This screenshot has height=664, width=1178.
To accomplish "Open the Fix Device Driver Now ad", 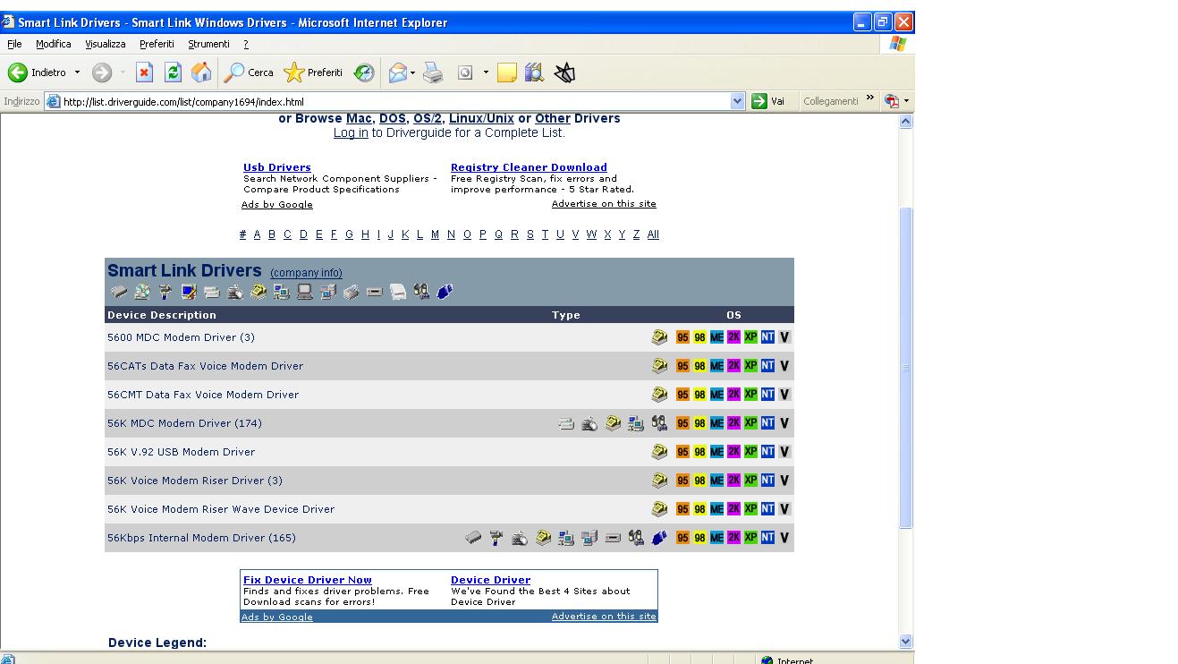I will [308, 580].
